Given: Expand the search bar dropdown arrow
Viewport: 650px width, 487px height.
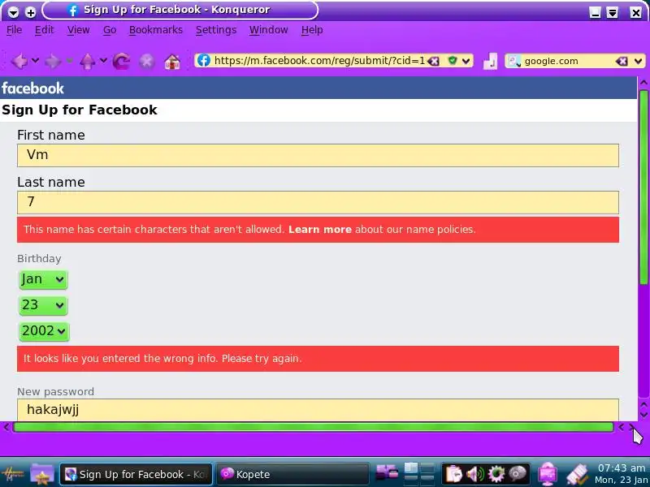Looking at the screenshot, I should [638, 62].
